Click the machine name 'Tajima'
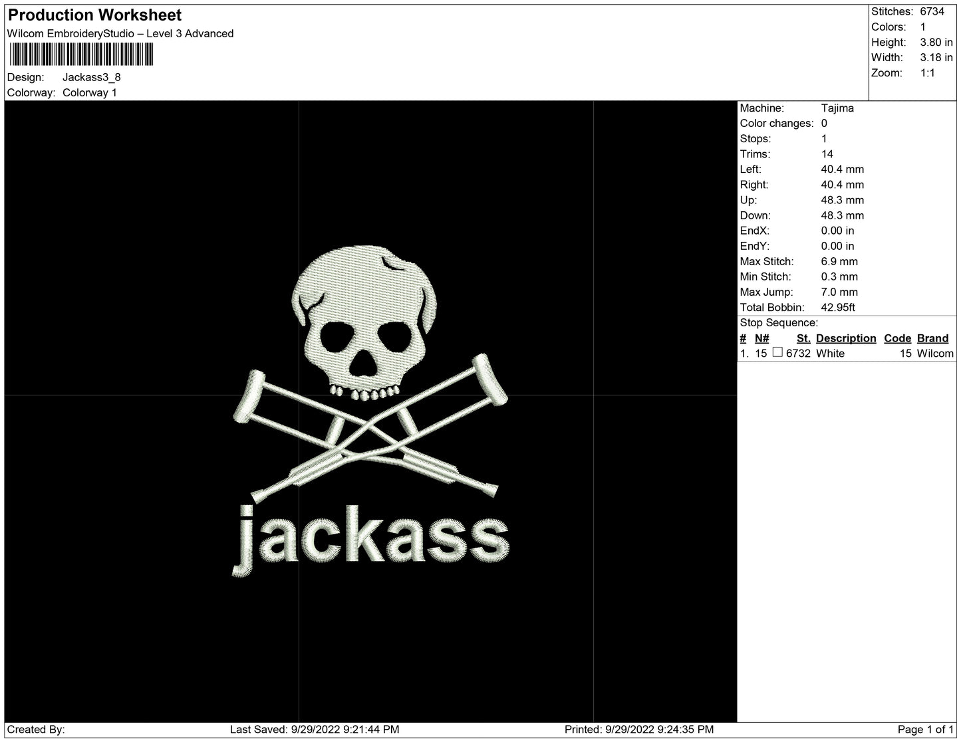The image size is (961, 739). pos(837,108)
